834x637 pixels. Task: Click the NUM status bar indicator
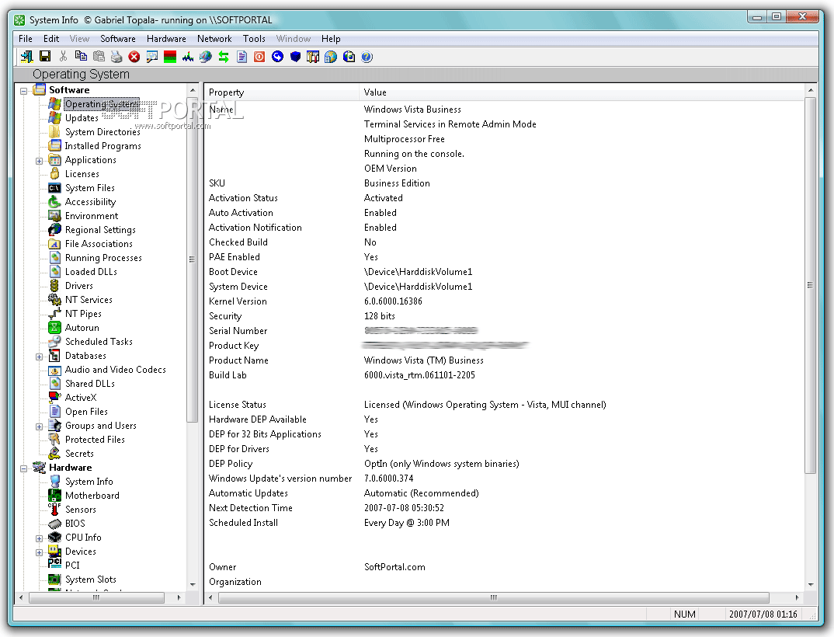click(685, 614)
